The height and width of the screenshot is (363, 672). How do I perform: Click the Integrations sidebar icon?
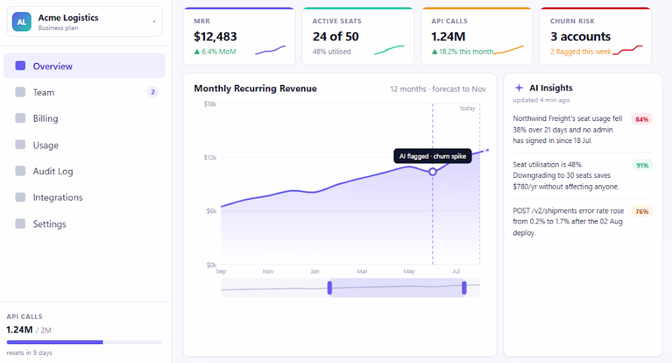[x=20, y=197]
